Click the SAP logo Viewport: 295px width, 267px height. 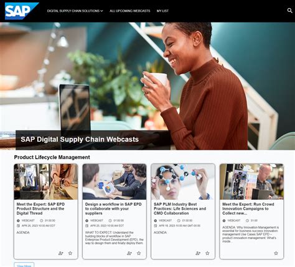coord(22,11)
